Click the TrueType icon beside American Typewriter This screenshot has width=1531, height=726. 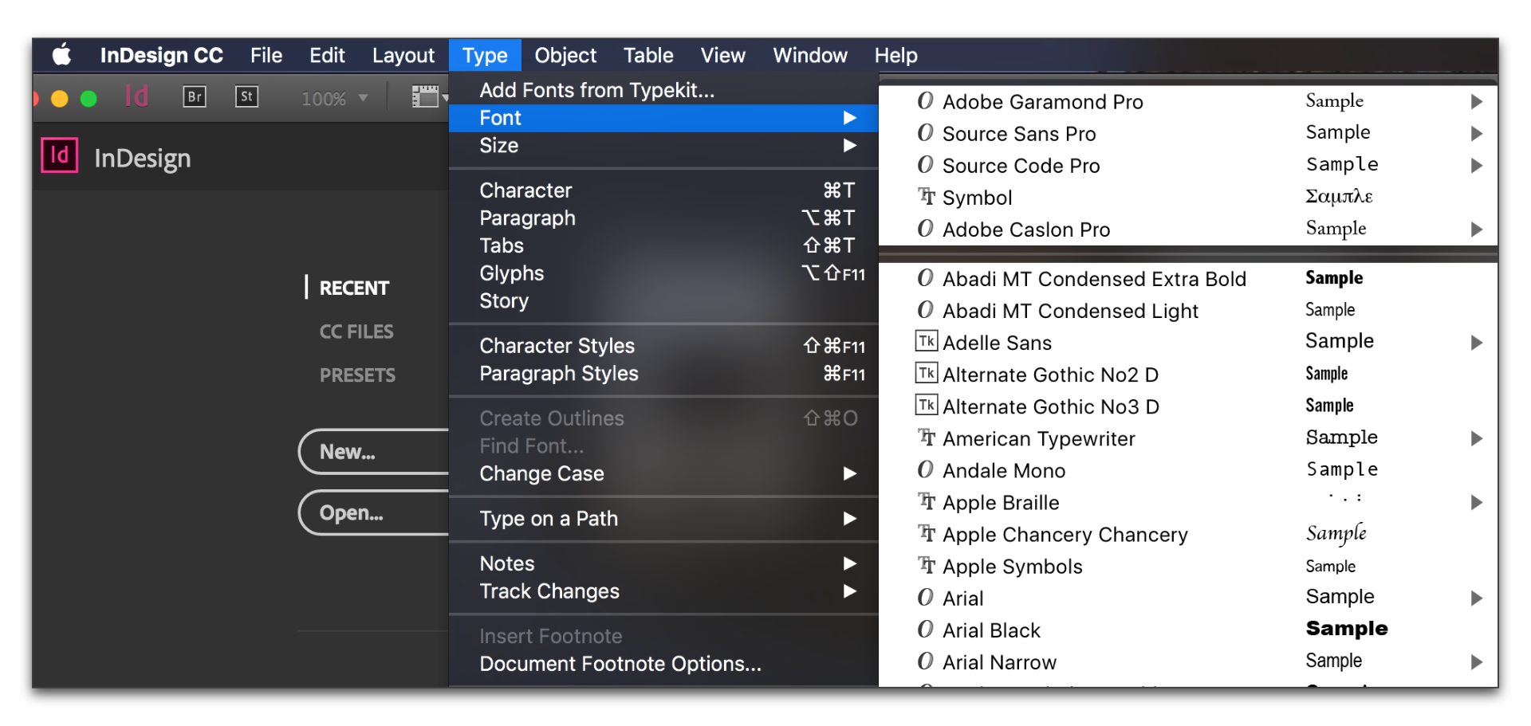coord(926,438)
